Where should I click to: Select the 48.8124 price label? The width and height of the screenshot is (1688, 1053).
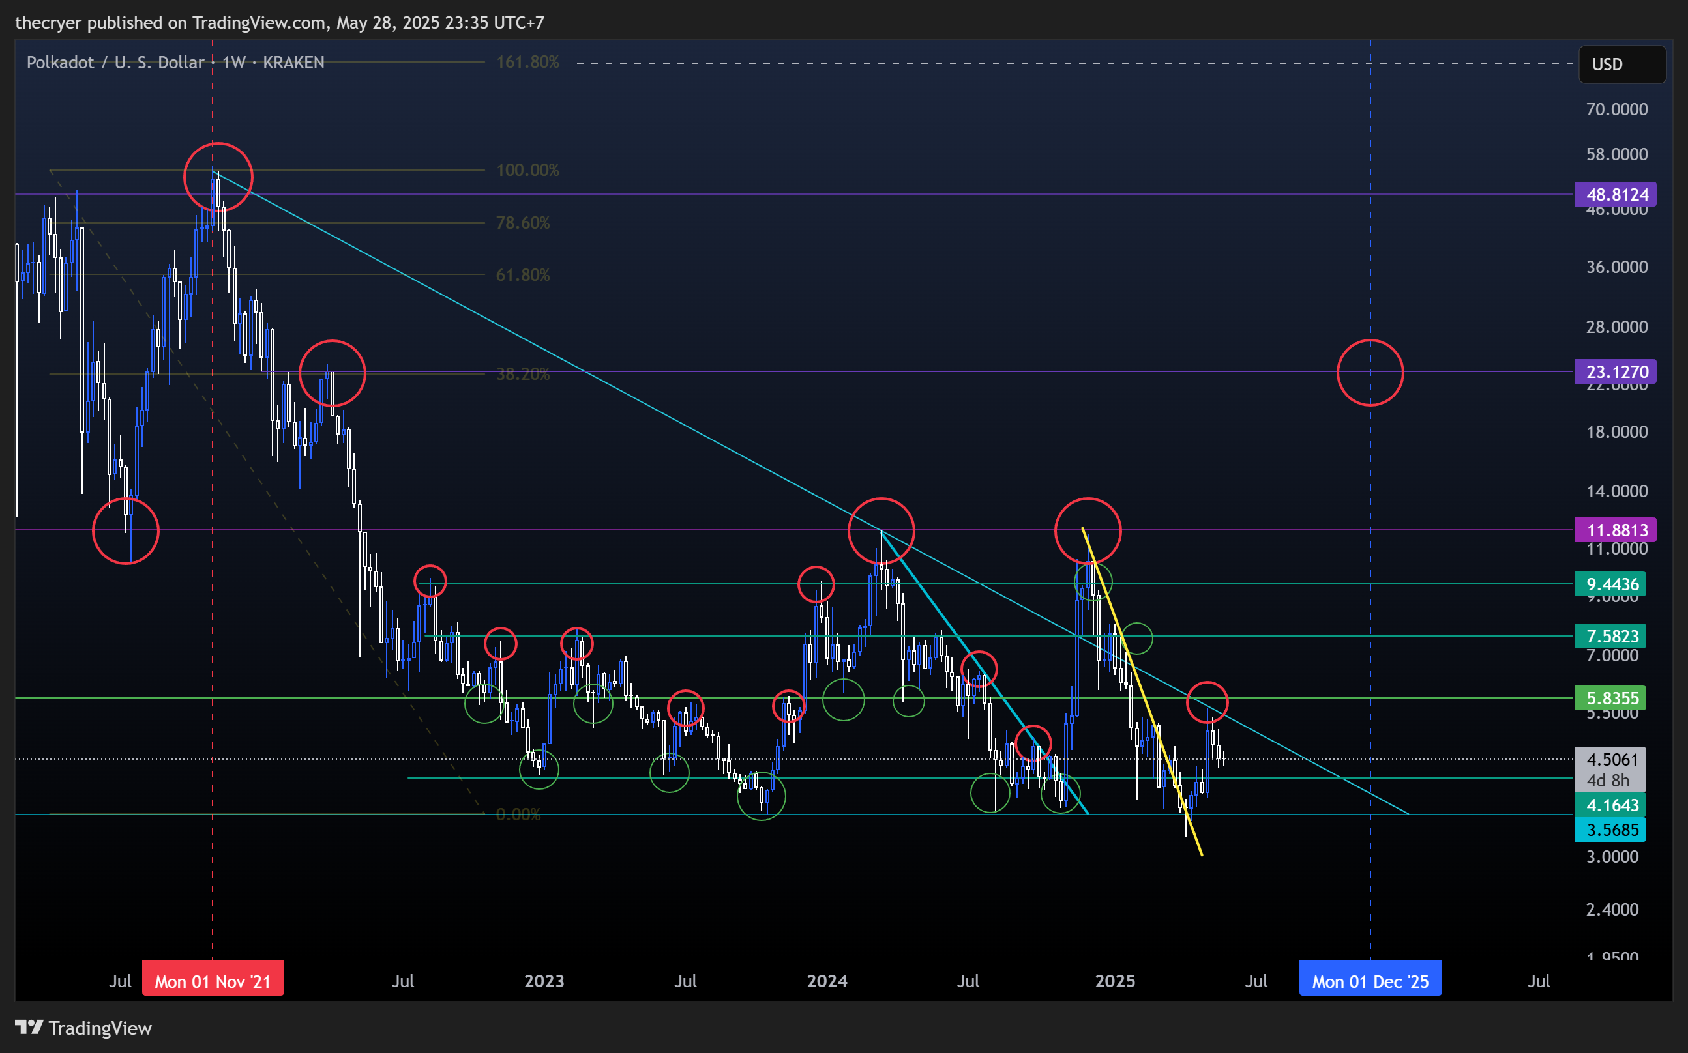[1615, 194]
